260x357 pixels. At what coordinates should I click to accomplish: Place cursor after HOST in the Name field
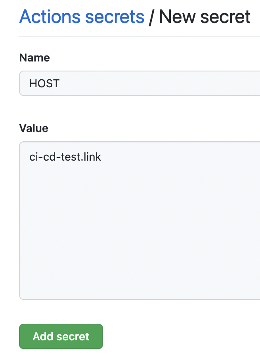point(60,84)
